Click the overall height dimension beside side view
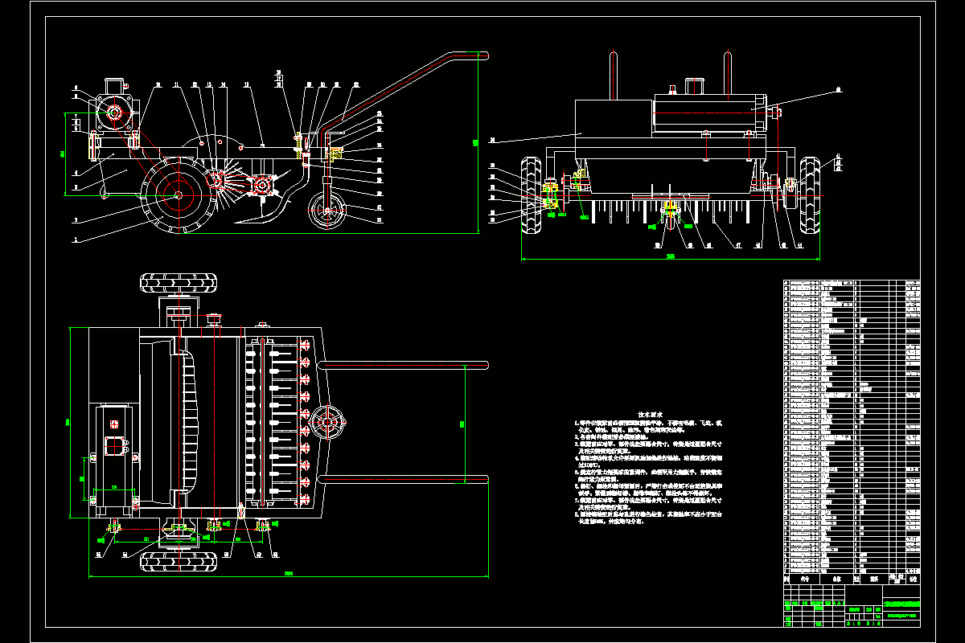965x643 pixels. [x=475, y=143]
